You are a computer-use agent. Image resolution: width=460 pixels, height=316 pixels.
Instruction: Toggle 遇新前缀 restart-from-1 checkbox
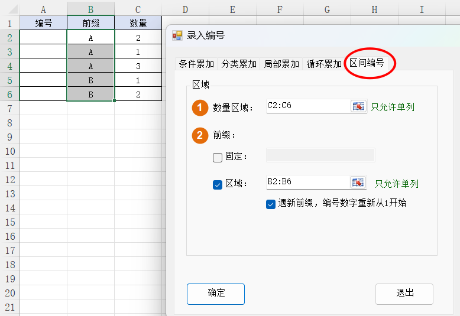[270, 204]
